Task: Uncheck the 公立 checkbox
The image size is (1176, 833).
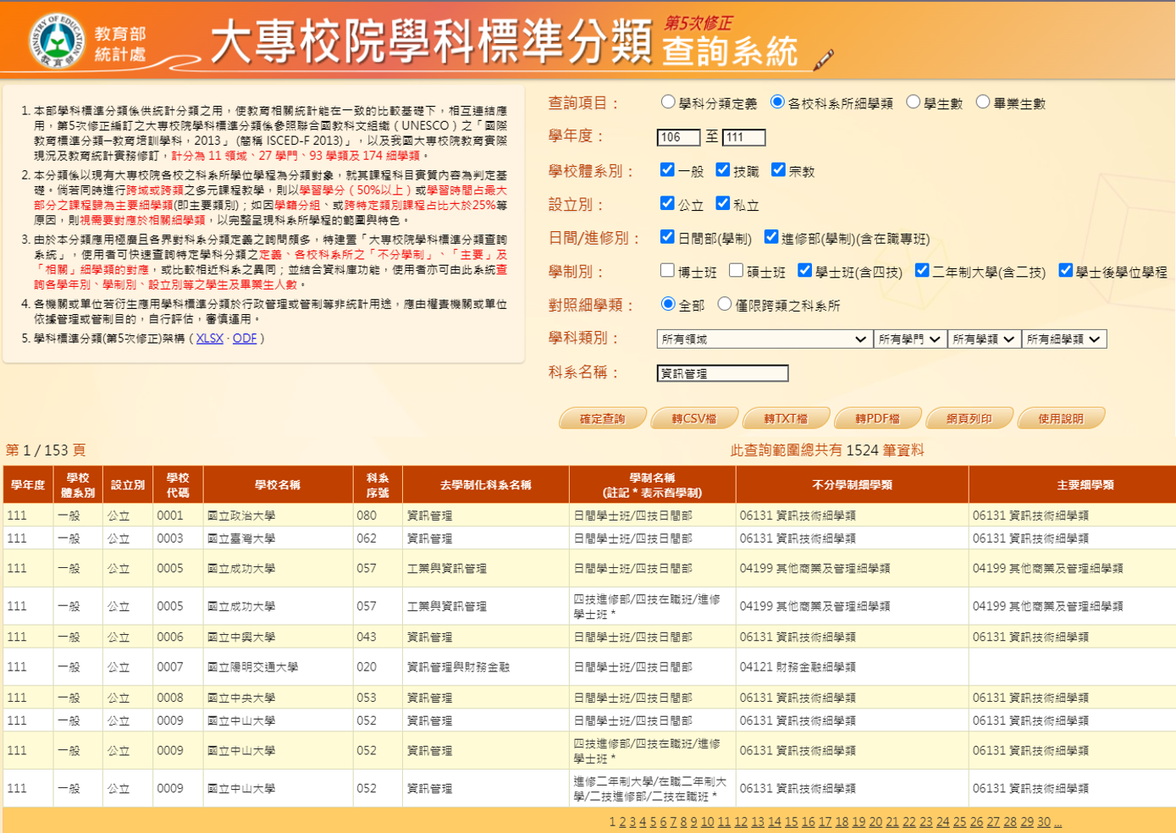Action: [667, 204]
